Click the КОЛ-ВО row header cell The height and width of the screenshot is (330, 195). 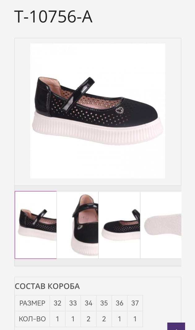[32, 319]
